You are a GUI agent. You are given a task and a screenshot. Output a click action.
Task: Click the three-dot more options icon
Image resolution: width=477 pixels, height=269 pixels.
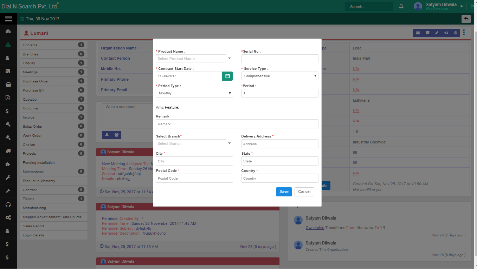coord(464,33)
